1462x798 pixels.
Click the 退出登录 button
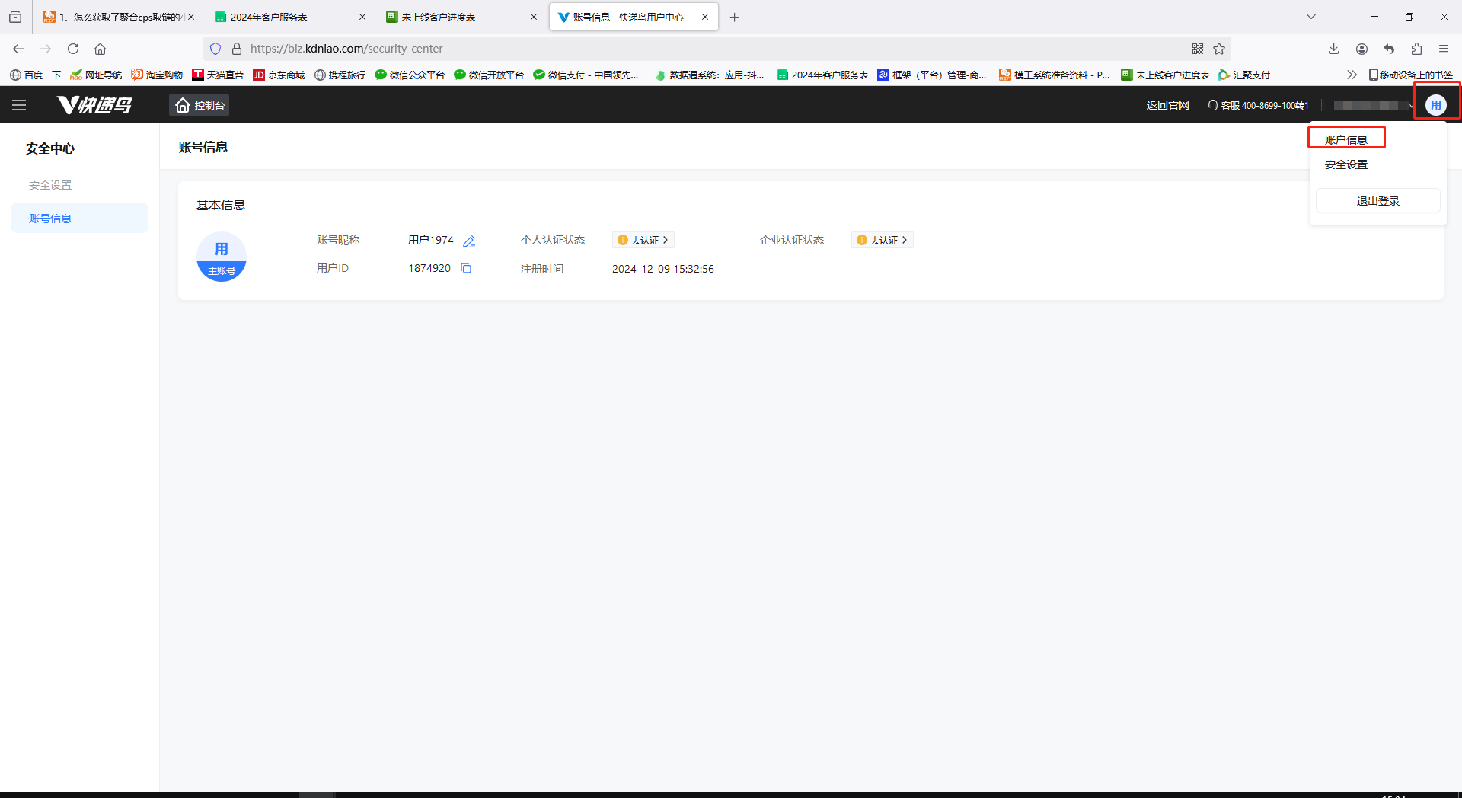pyautogui.click(x=1377, y=201)
